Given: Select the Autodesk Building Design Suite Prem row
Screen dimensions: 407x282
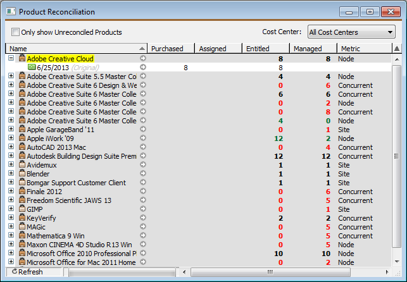Looking at the screenshot, I should [198, 156].
